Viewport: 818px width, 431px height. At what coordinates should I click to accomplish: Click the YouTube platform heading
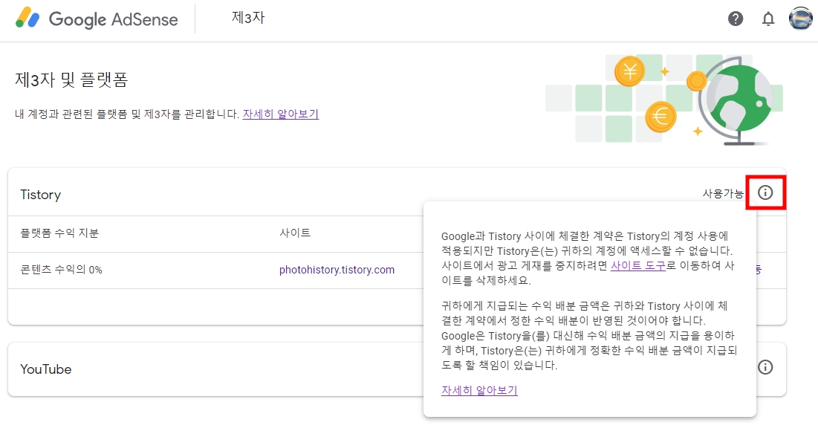click(x=46, y=369)
